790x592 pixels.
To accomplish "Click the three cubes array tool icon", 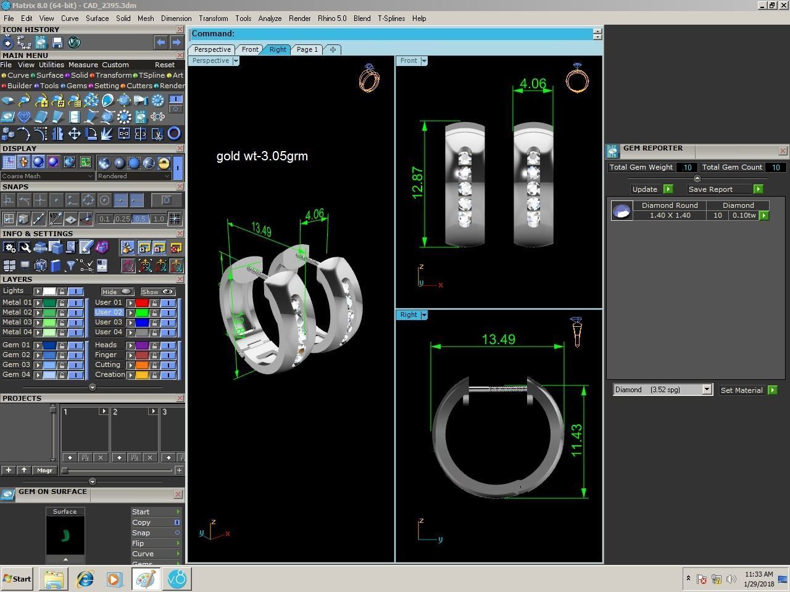I will coord(8,133).
